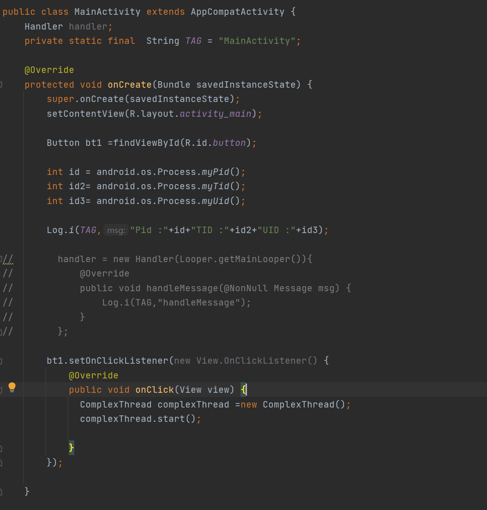487x510 pixels.
Task: Click 'activity_main' layout reference
Action: pos(216,114)
